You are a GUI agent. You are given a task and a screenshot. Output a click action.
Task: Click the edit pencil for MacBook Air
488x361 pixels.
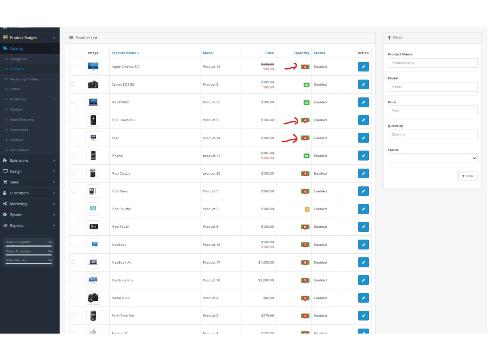coord(363,262)
